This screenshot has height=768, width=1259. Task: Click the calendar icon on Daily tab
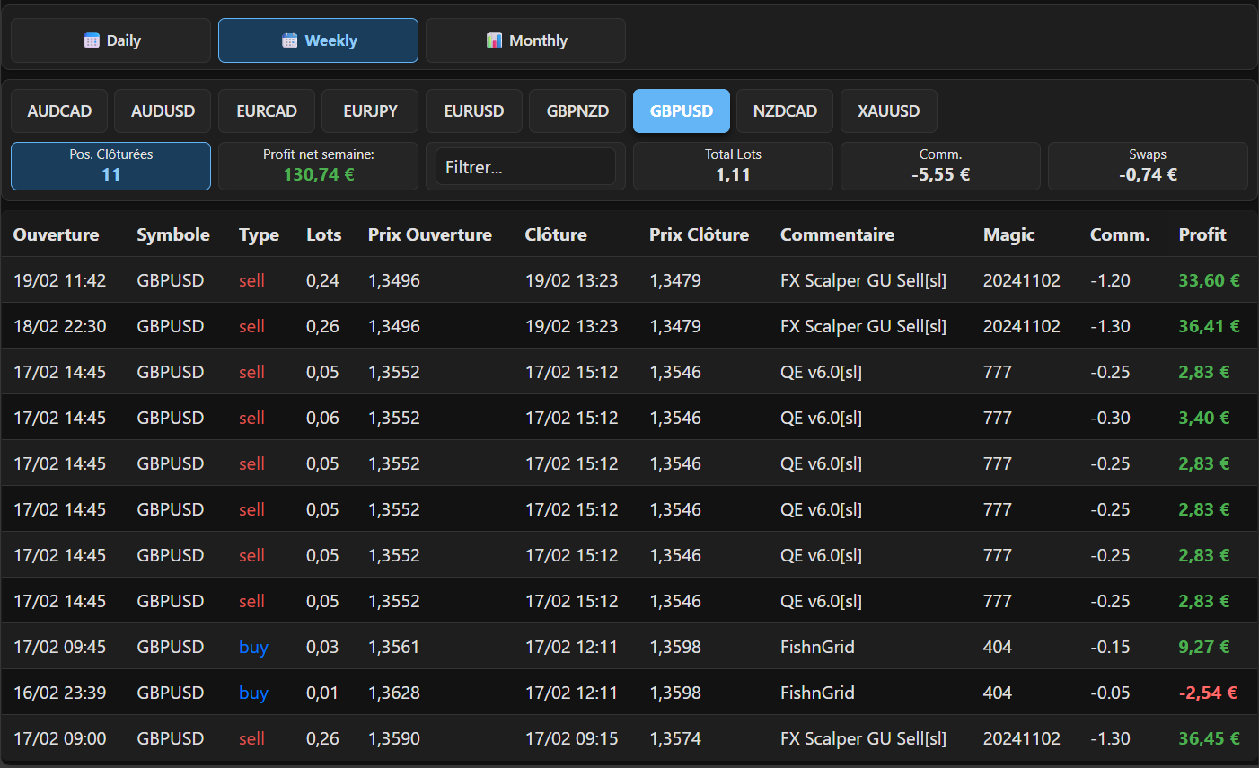[92, 40]
